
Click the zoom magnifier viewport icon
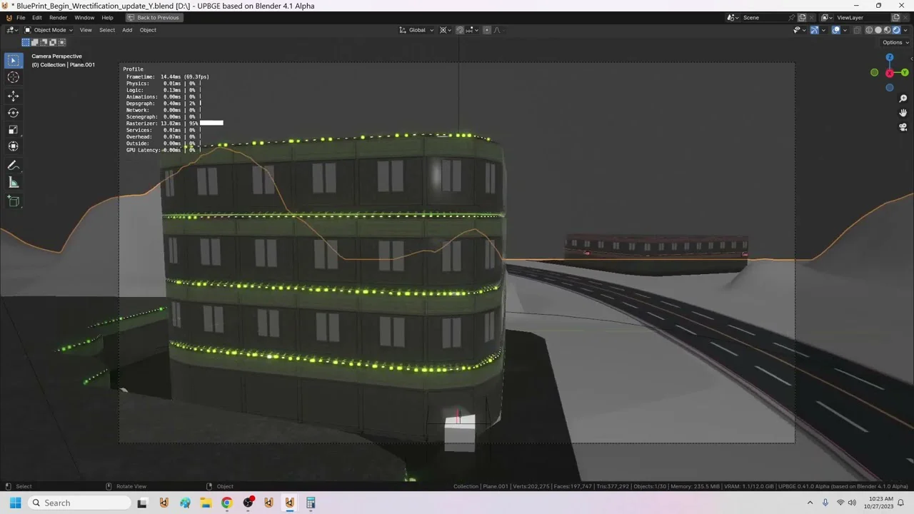903,99
